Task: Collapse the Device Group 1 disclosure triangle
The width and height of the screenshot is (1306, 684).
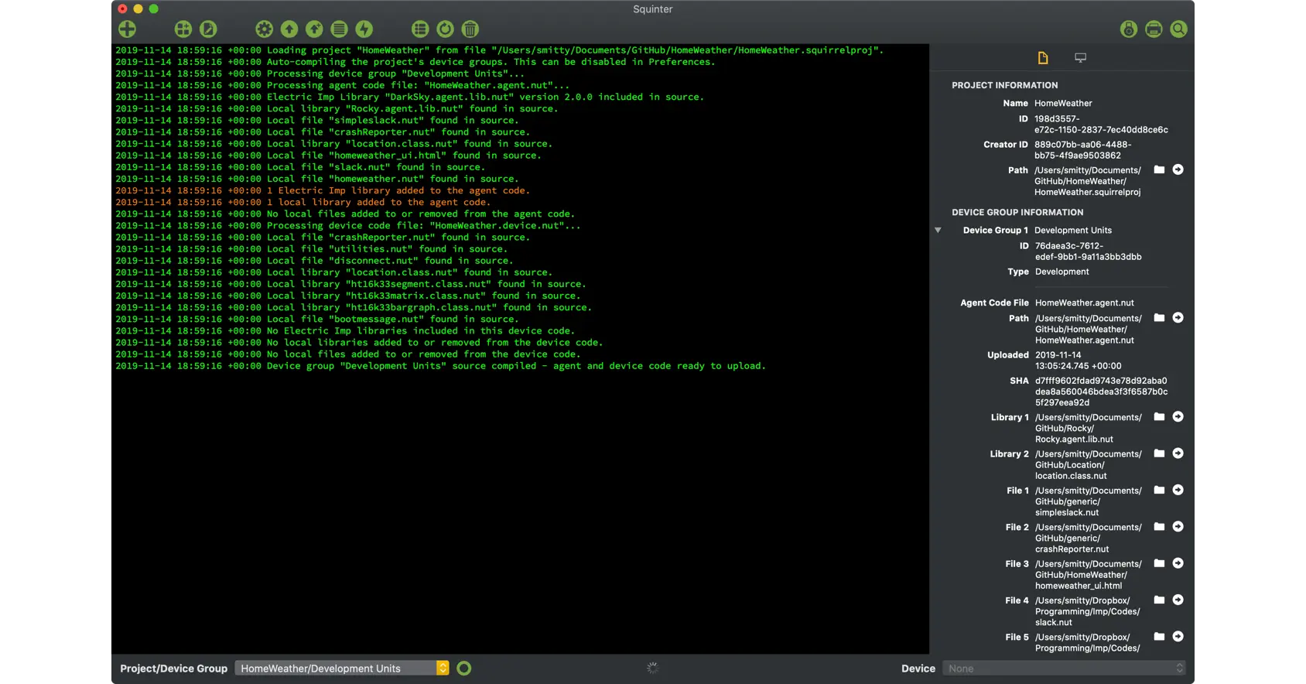Action: [938, 231]
